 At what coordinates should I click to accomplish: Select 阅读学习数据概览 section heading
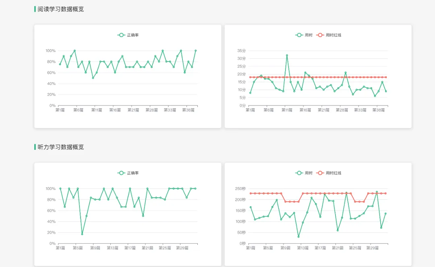[60, 9]
